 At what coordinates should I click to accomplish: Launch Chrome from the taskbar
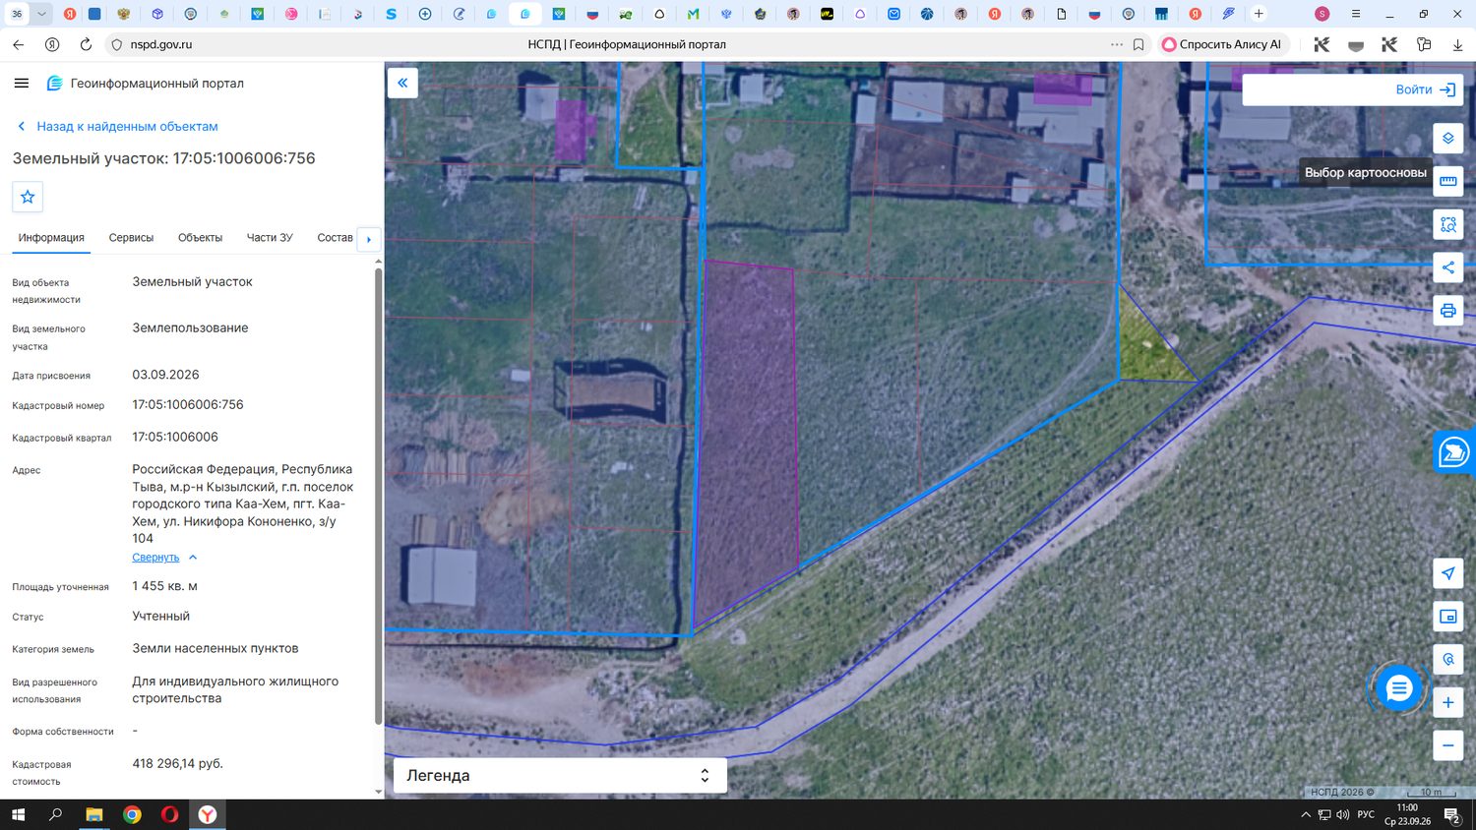point(132,814)
